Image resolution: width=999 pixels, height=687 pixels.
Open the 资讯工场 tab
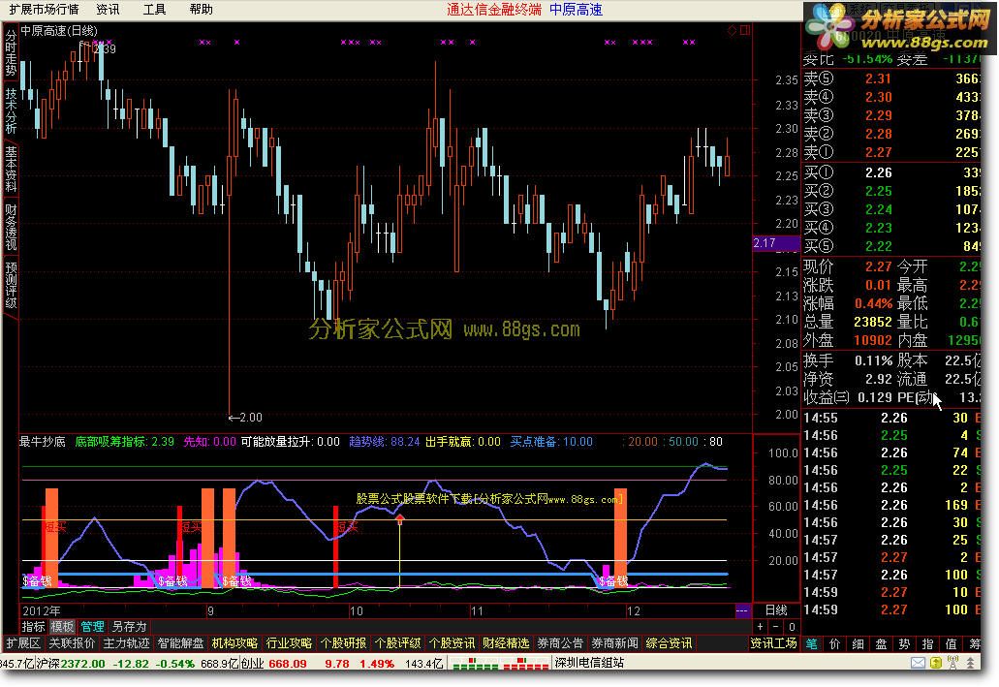pyautogui.click(x=773, y=643)
